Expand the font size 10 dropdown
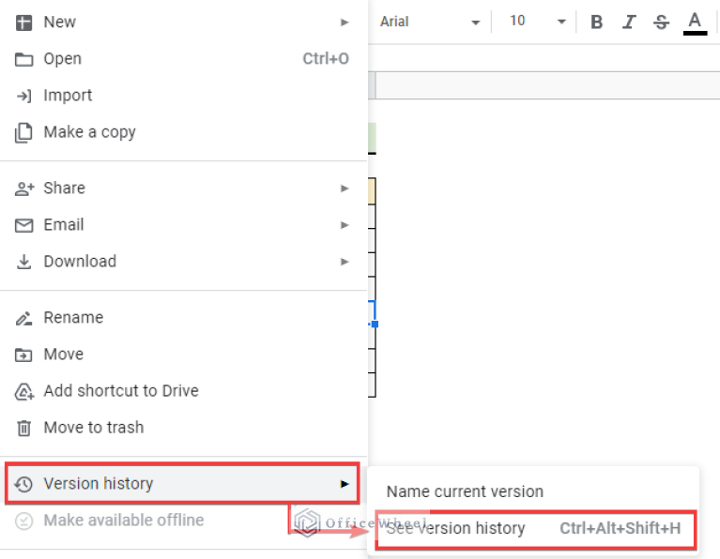 (538, 22)
